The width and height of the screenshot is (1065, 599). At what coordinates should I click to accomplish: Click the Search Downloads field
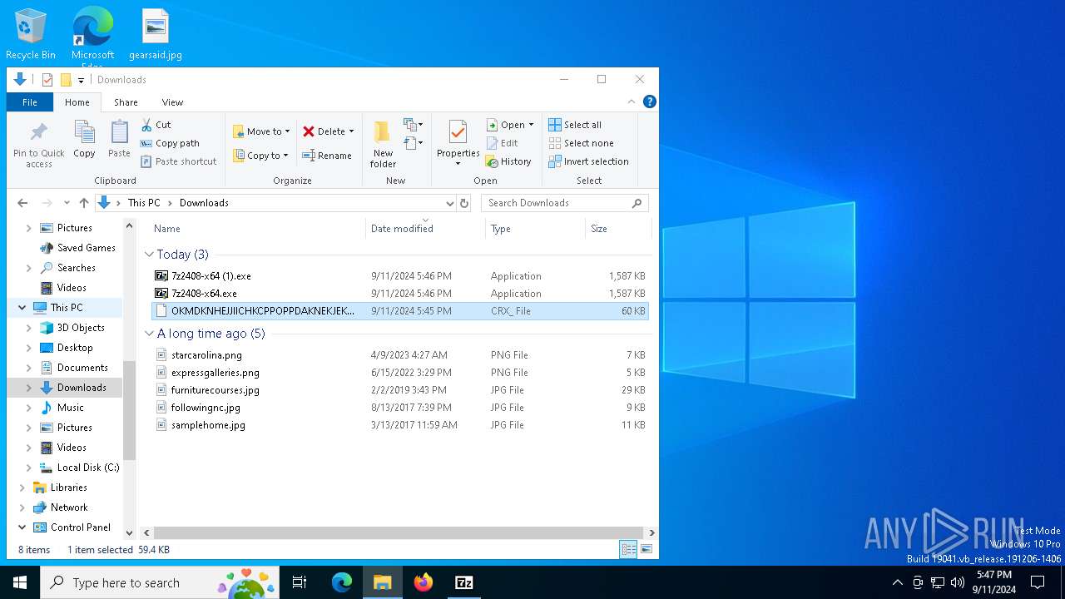pos(564,203)
